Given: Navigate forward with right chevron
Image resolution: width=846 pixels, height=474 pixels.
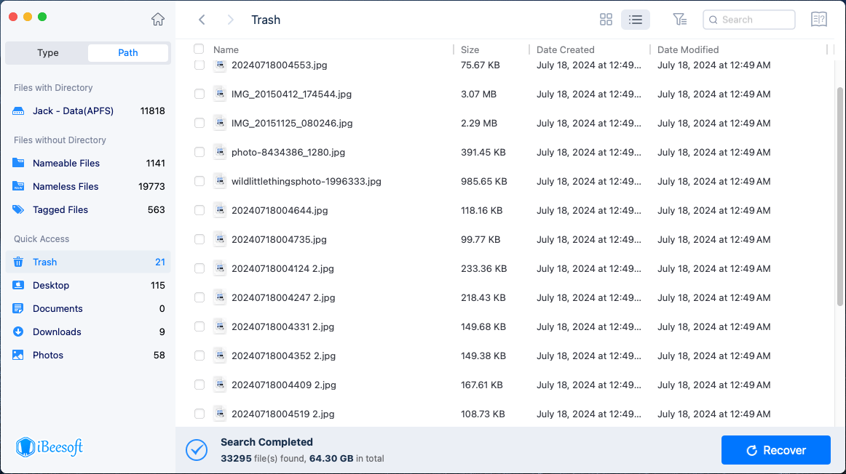Looking at the screenshot, I should 230,20.
